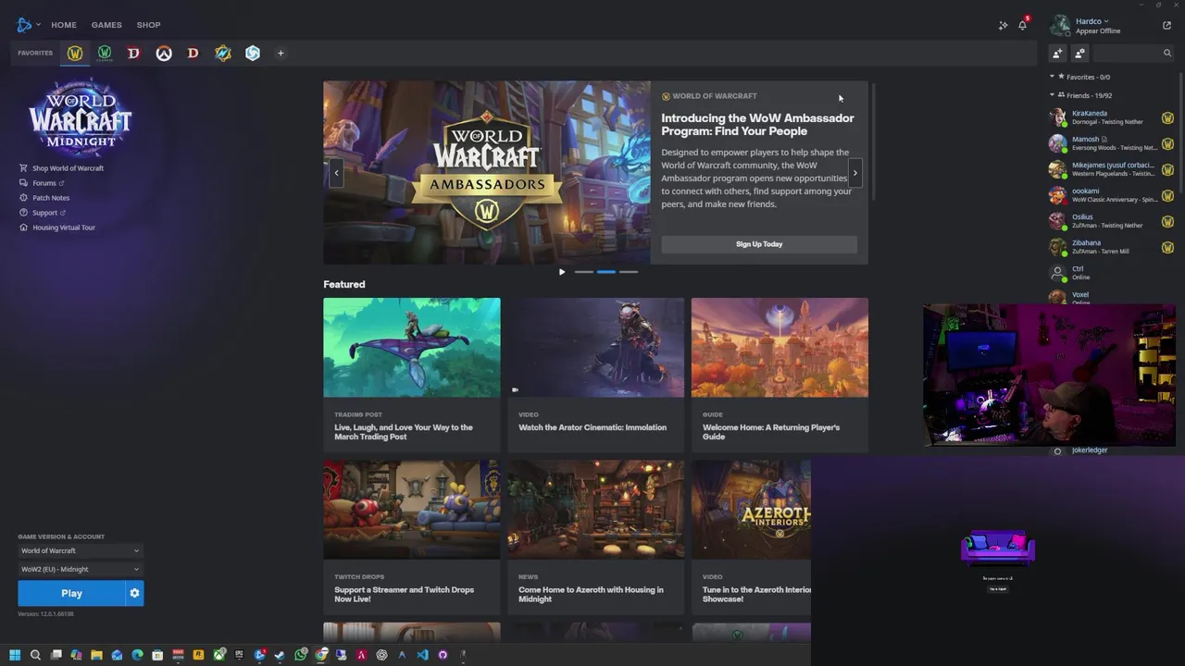Select friend Zibahana
Image resolution: width=1185 pixels, height=666 pixels.
pos(1111,247)
